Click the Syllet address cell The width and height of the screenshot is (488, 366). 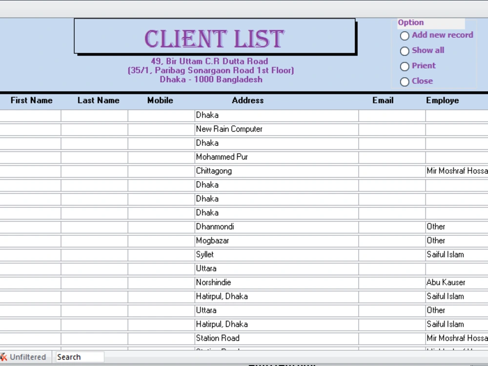click(x=277, y=255)
